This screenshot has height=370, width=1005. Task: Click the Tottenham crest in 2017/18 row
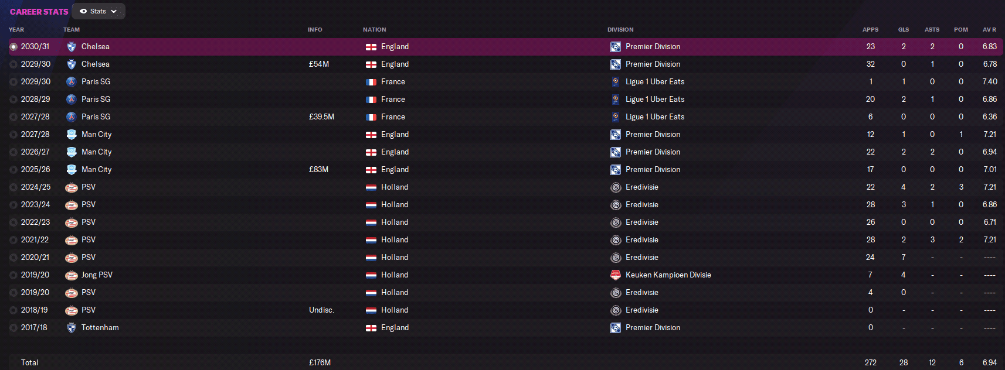click(72, 328)
